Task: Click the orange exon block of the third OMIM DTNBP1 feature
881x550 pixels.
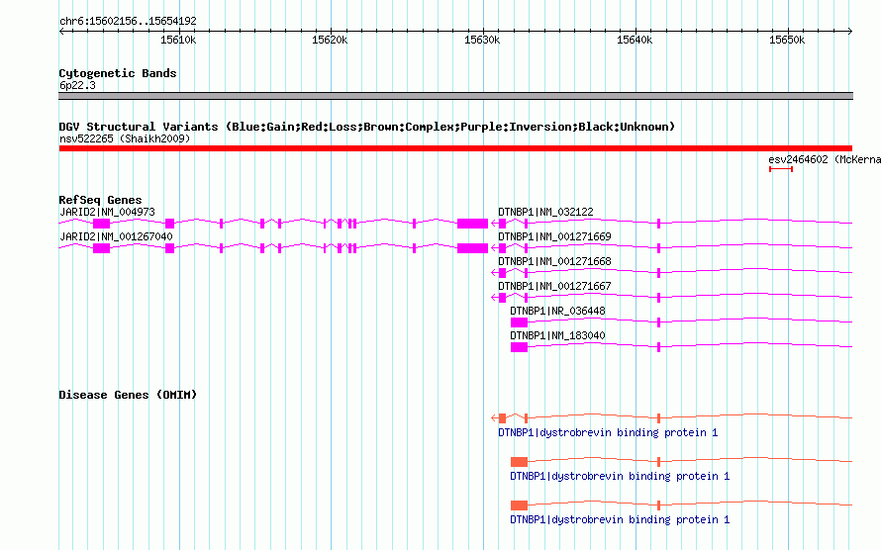Action: 519,505
